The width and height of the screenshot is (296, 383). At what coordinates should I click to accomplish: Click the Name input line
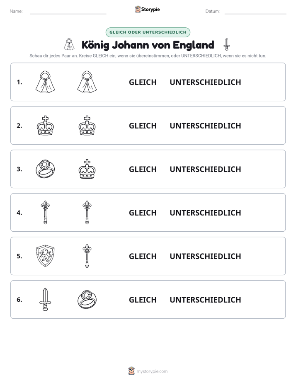[x=68, y=12]
